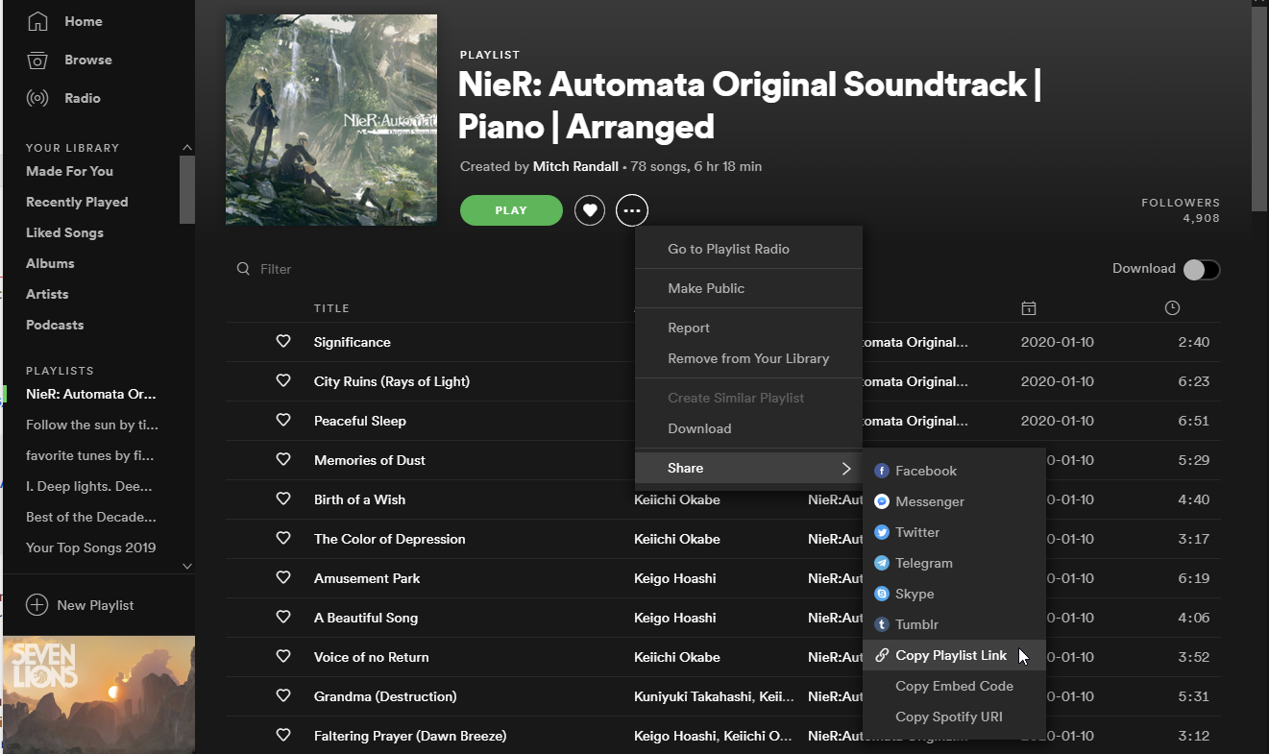
Task: Expand the Share submenu arrow
Action: (846, 469)
